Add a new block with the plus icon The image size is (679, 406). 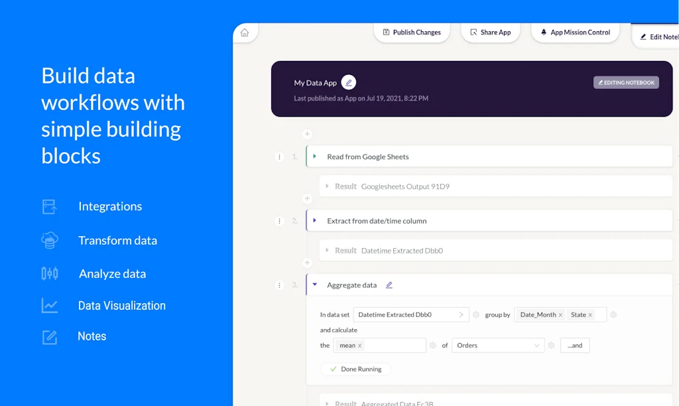[x=307, y=134]
